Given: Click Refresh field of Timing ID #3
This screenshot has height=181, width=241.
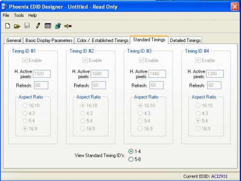Looking at the screenshot, I should [157, 85].
